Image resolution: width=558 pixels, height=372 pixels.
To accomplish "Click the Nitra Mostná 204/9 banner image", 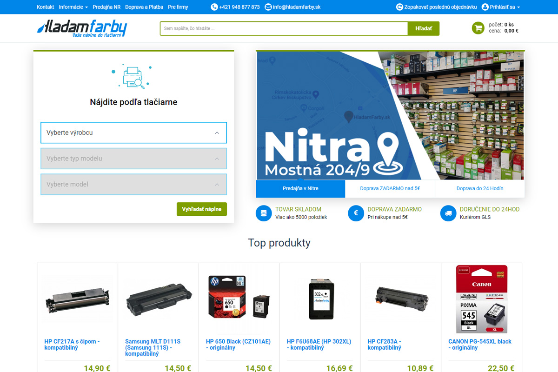I will (390, 115).
